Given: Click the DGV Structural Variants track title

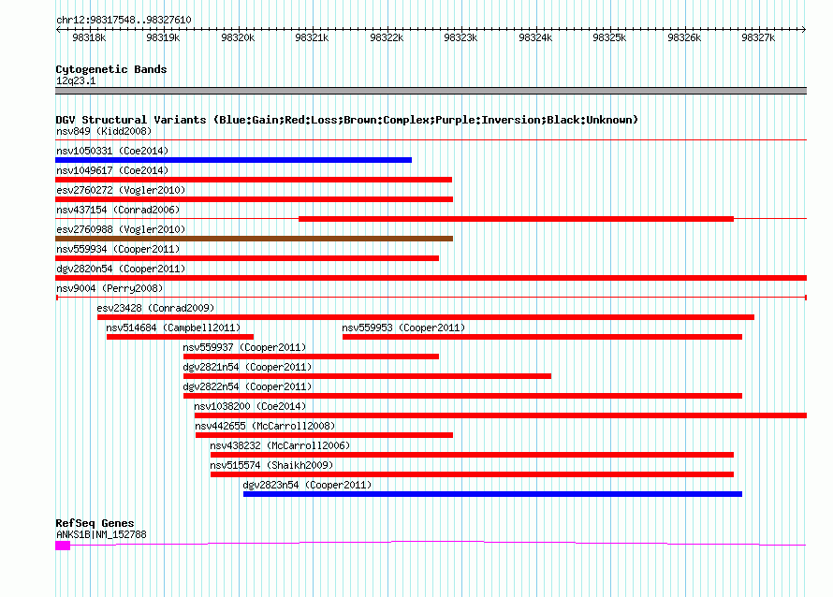Looking at the screenshot, I should coord(346,120).
